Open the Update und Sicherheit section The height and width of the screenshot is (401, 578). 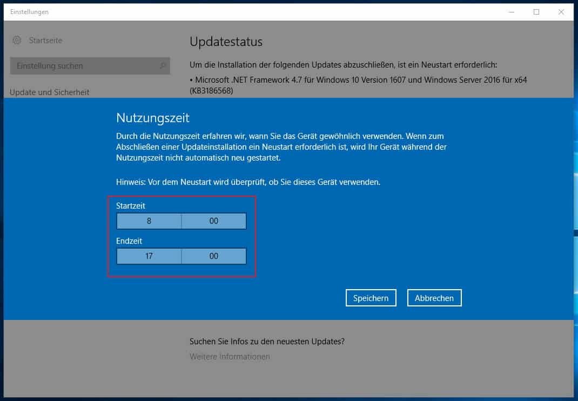coord(49,92)
